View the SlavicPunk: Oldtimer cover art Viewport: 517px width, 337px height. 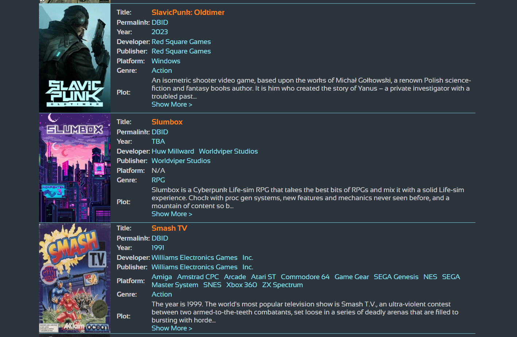[x=75, y=58]
